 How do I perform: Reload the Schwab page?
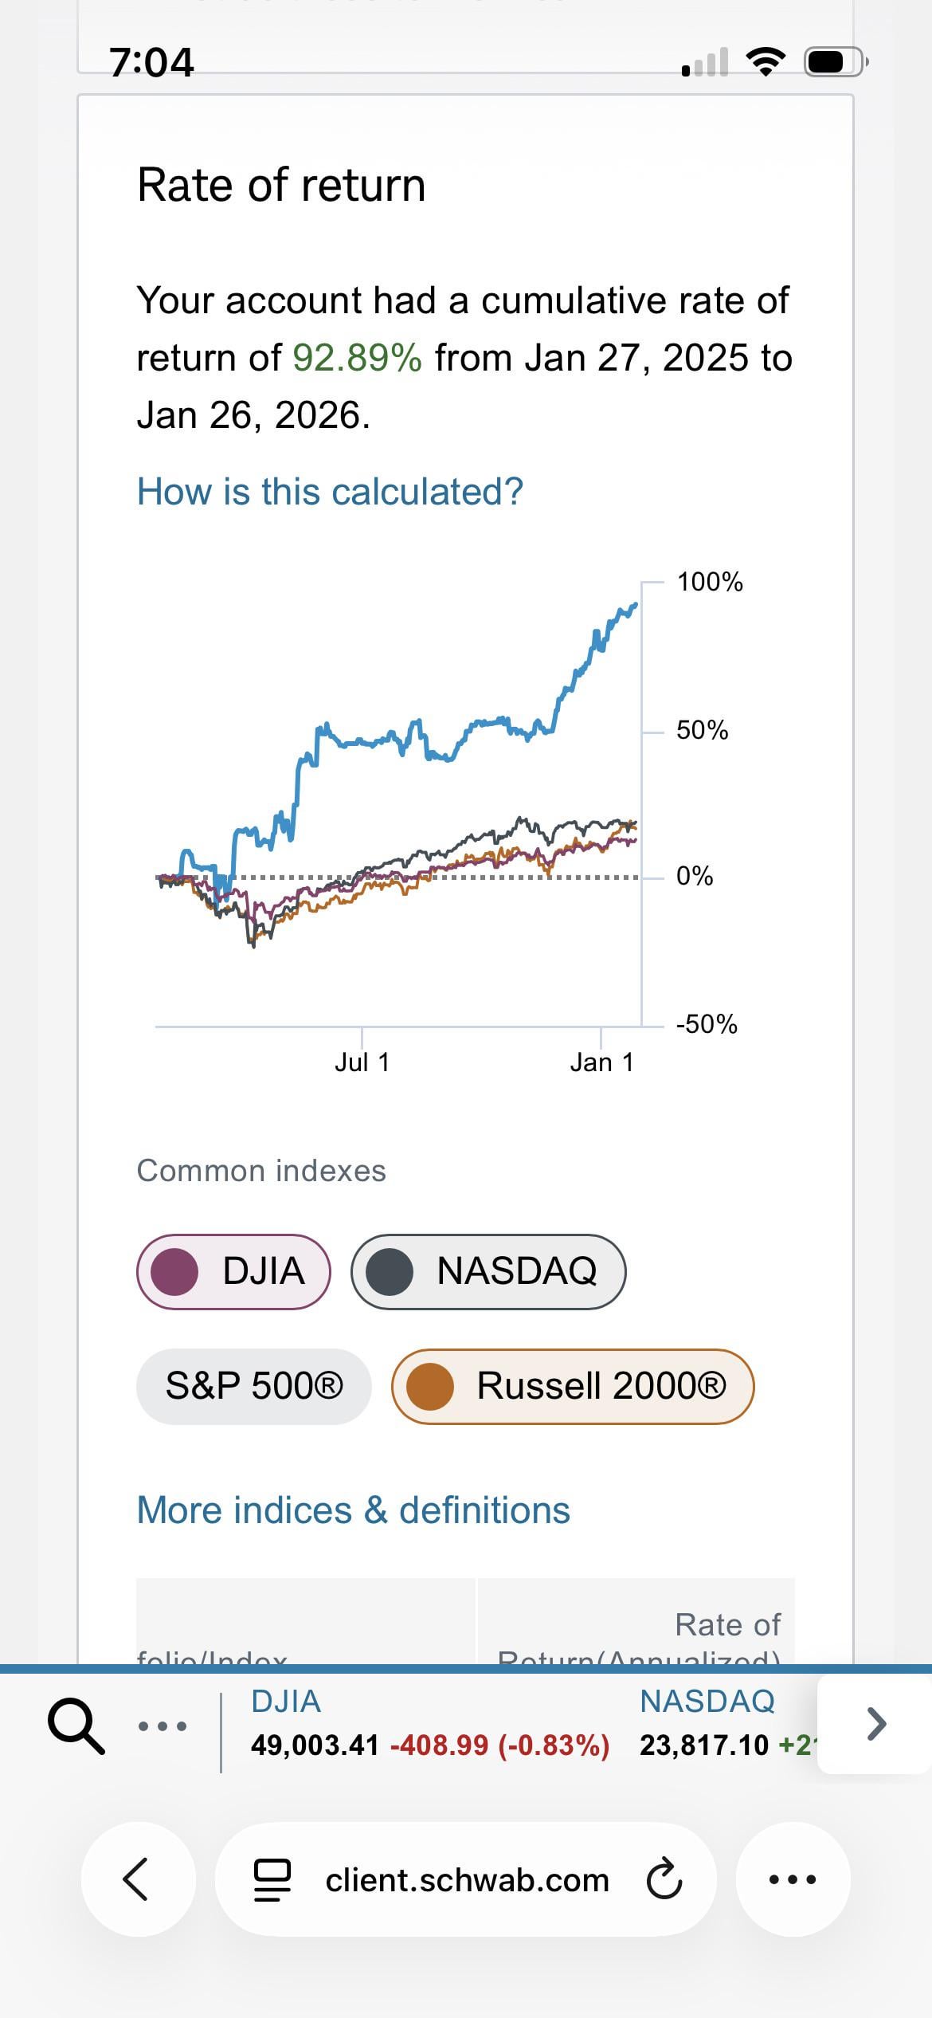(x=664, y=1879)
